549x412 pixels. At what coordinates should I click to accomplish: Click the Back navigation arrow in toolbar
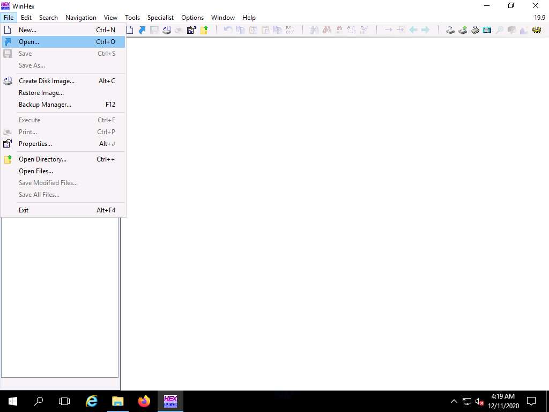413,30
